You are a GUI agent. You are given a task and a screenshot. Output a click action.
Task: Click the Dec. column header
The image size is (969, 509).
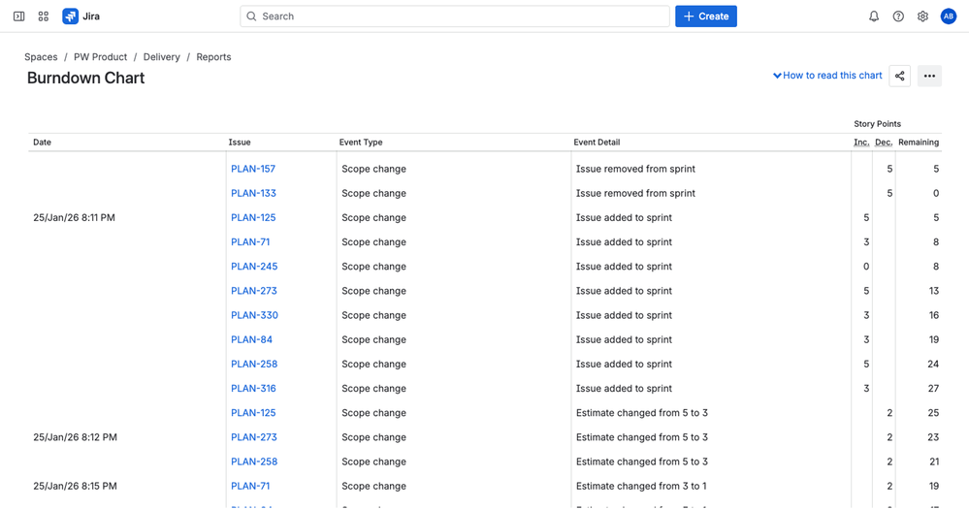coord(884,143)
